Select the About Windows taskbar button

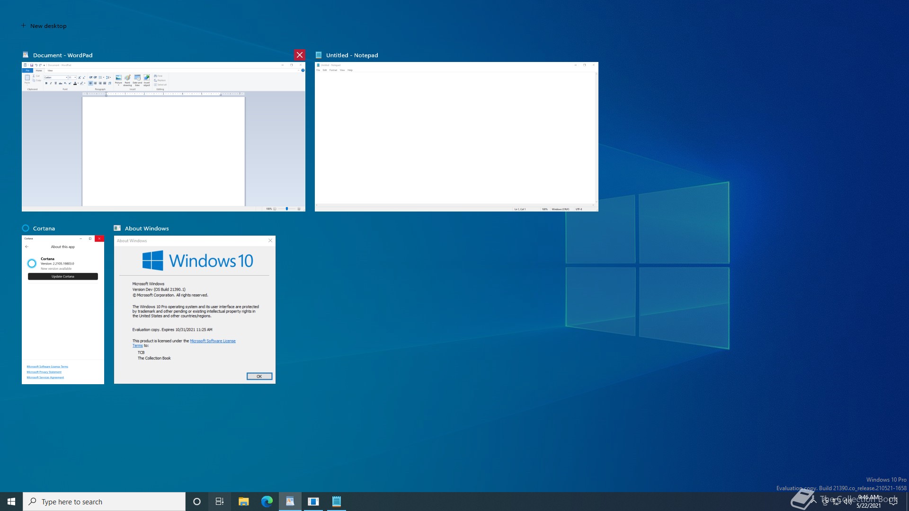[313, 502]
